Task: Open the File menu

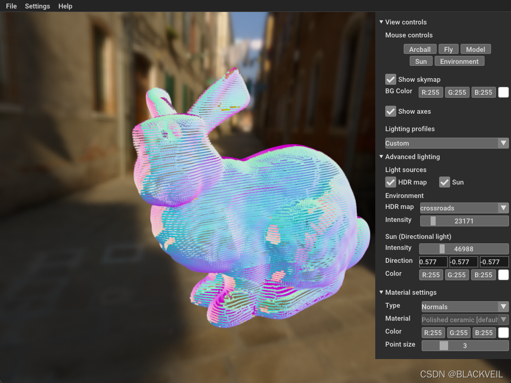Action: (11, 6)
